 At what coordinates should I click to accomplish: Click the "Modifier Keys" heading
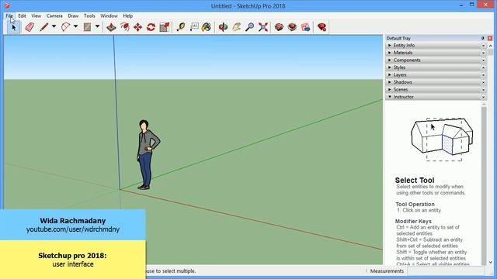click(x=413, y=221)
